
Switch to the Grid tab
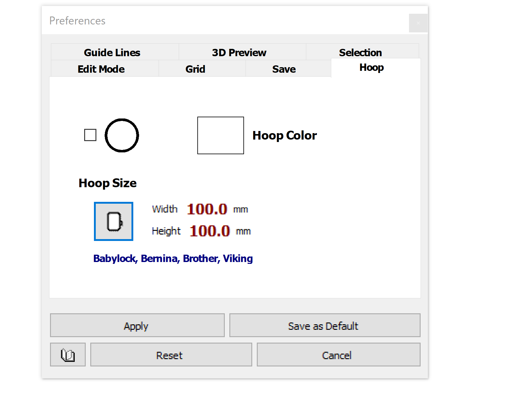click(195, 69)
